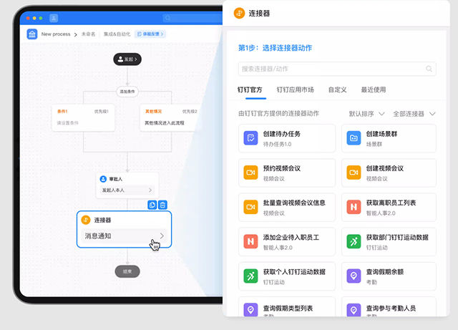Open the 最近使用 tab

click(x=374, y=89)
